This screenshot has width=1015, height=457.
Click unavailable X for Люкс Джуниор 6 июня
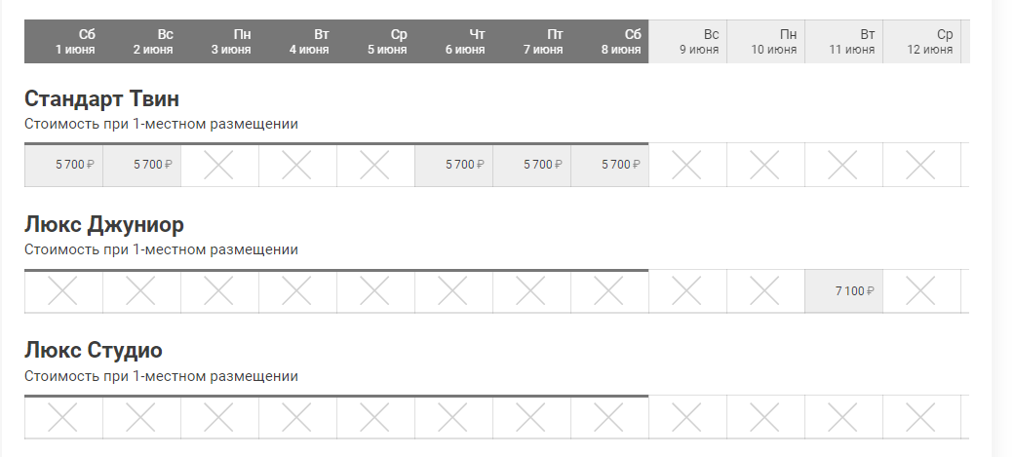(x=453, y=291)
